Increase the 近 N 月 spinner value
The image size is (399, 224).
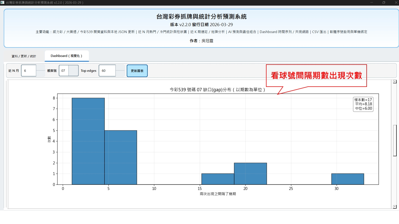point(40,68)
